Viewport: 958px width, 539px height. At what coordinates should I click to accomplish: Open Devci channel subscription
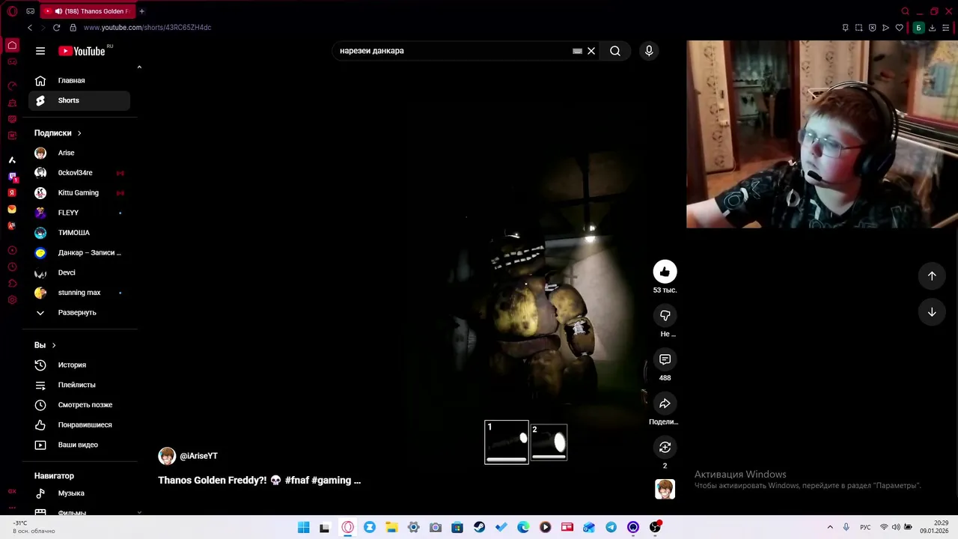(79, 272)
